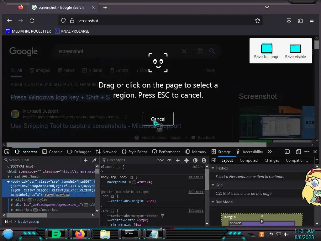321x241 pixels.
Task: Expand the div _aofSZOHQO9mkptQP9ZaX8Aw_1 node
Action: 12,205
